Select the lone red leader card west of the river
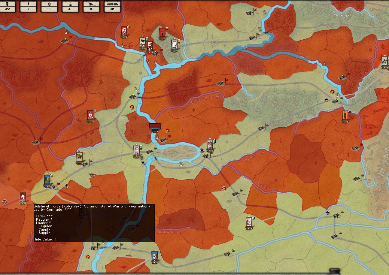This screenshot has width=389, height=275. (90, 116)
